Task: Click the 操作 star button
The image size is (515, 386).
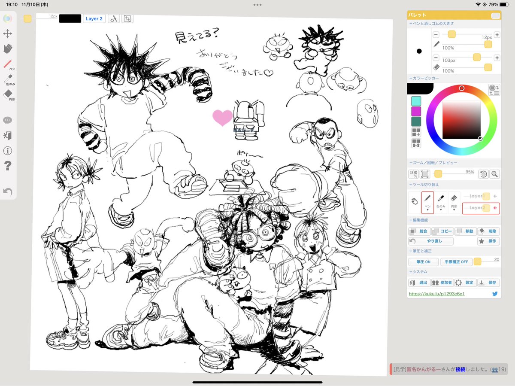Action: tap(489, 241)
